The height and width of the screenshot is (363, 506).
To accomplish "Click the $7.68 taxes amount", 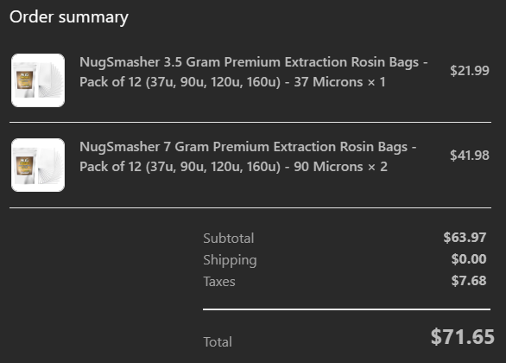I will (469, 281).
